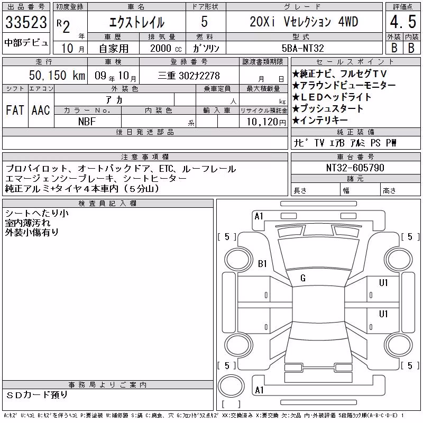Click the registration number 三重 302ナ2278

(189, 76)
